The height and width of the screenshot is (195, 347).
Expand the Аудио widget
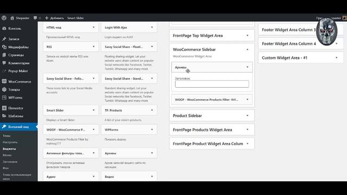point(94,177)
